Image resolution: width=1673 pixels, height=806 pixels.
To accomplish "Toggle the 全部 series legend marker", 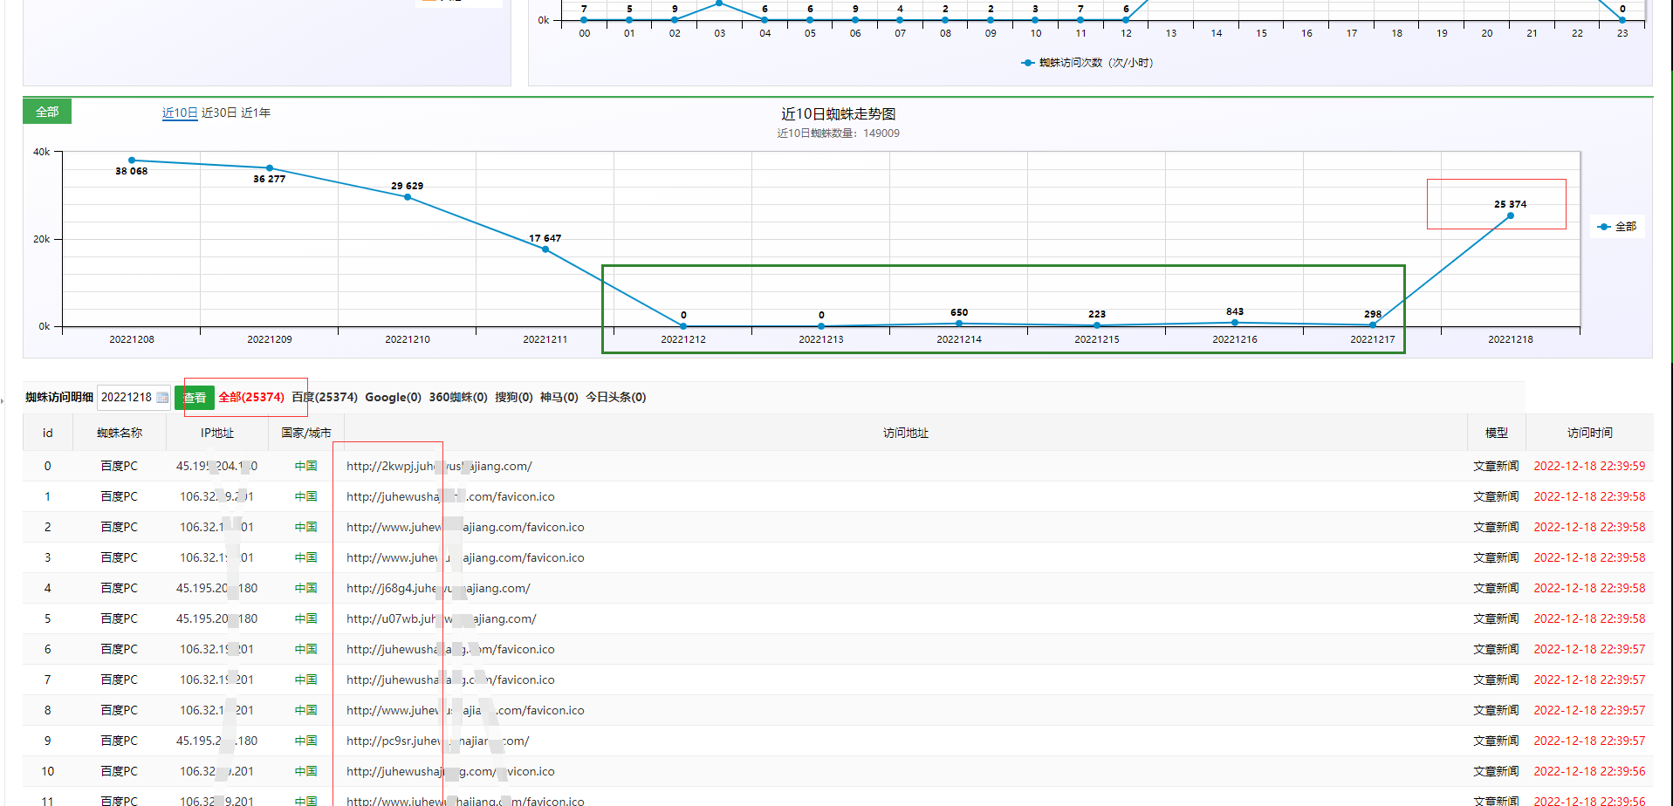I will (x=1604, y=227).
